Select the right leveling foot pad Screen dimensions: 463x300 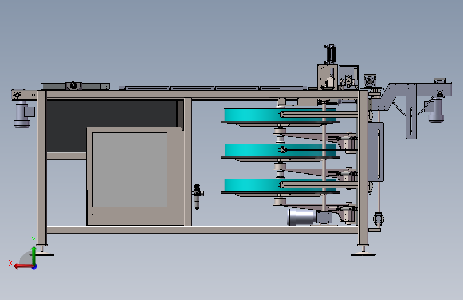(x=363, y=254)
